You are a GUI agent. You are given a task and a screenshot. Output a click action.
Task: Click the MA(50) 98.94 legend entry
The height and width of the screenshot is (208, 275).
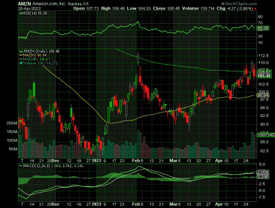(x=33, y=55)
